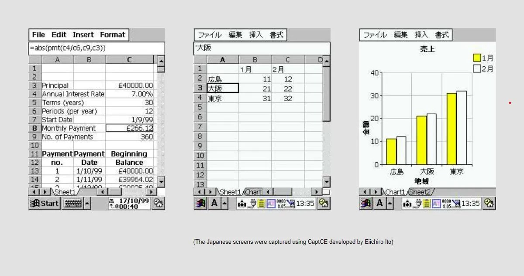The height and width of the screenshot is (276, 524).
Task: Click the power plug icon in the taskbar
Action: [x=252, y=203]
